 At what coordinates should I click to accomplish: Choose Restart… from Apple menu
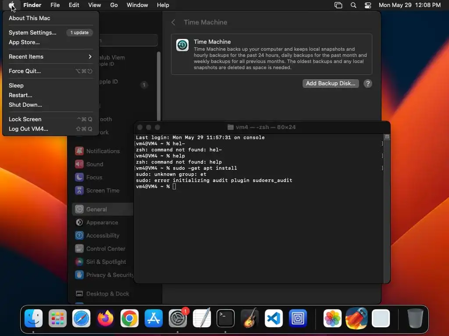tap(50, 95)
